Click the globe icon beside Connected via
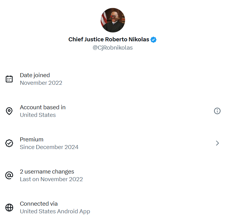Viewport: 226px width, 224px height. tap(9, 207)
